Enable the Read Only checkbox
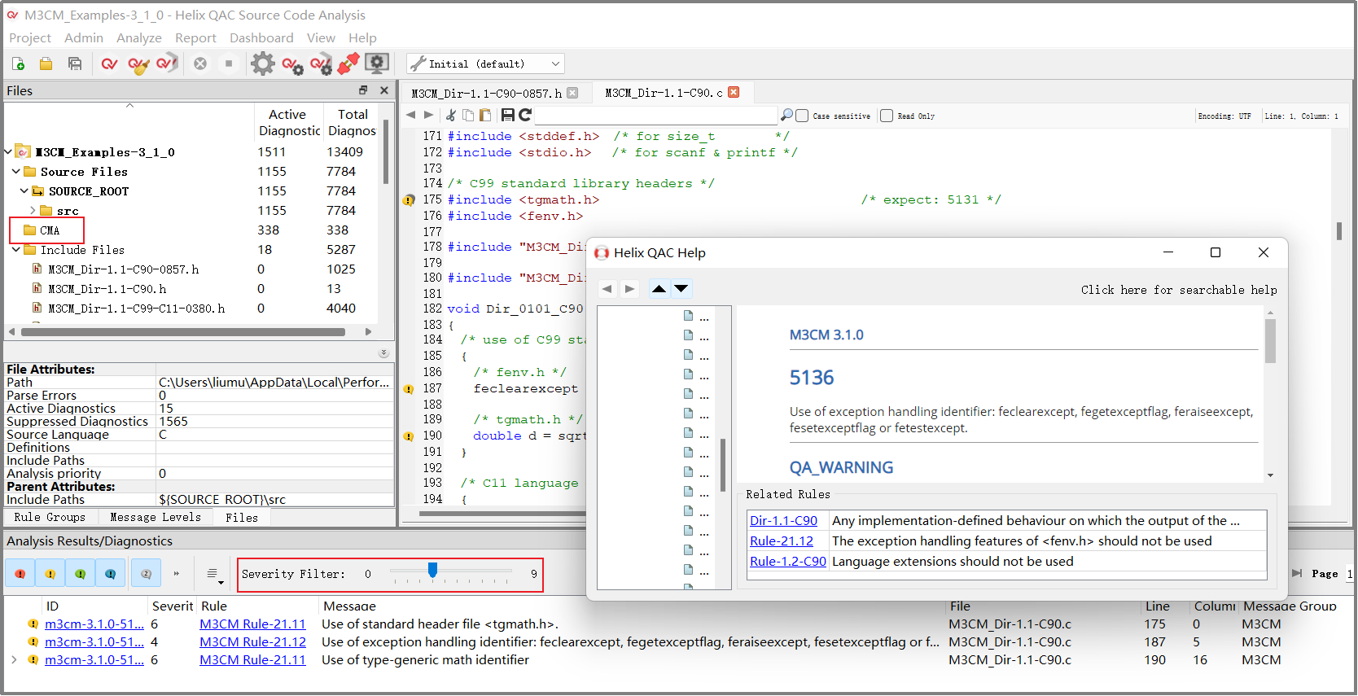 (x=887, y=116)
